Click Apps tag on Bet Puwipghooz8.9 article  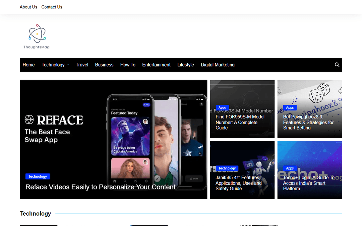click(290, 107)
